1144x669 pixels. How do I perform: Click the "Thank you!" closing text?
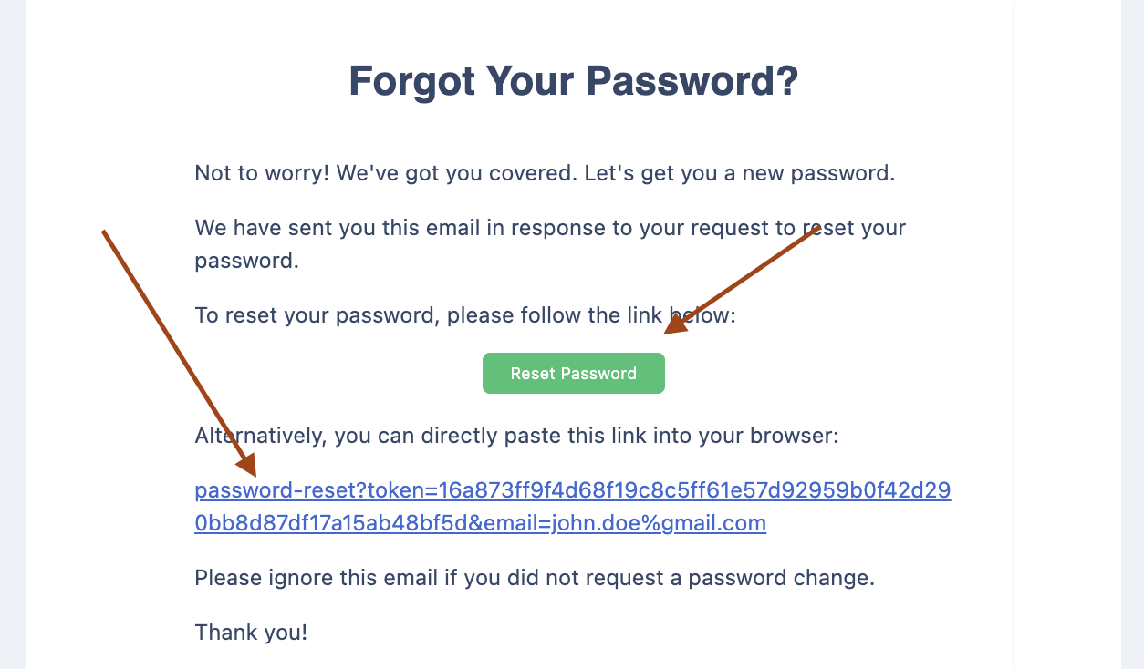(x=251, y=632)
